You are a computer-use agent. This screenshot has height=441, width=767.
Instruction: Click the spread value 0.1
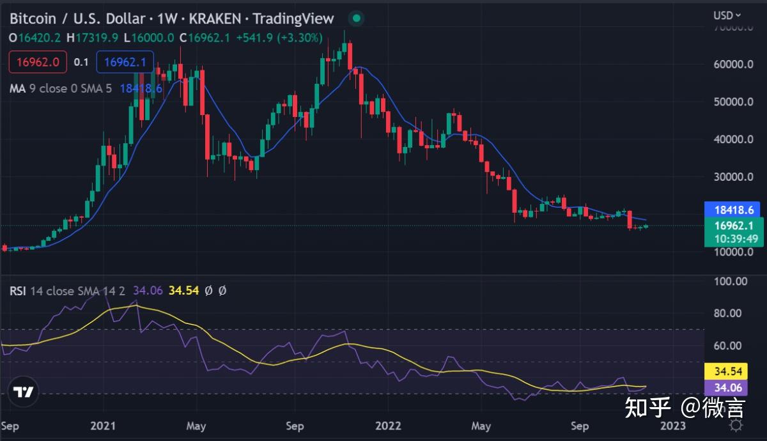pos(81,62)
